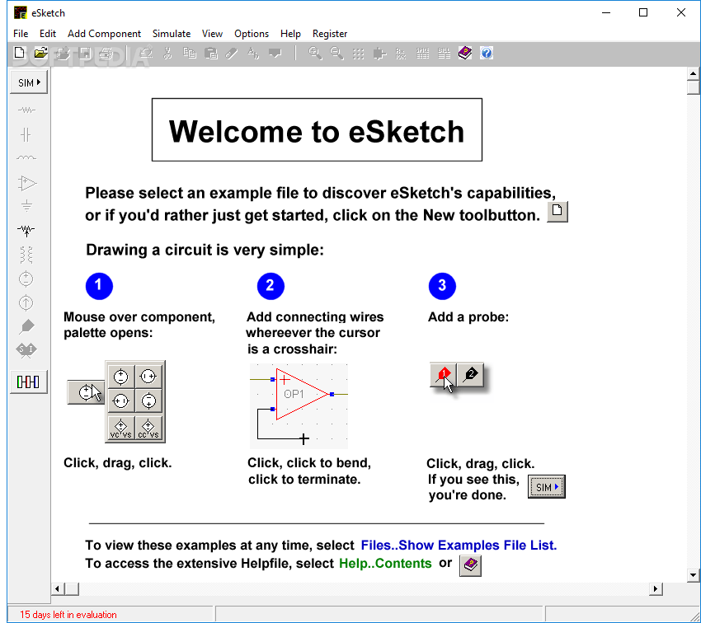Click the component-shaped icon in the toolbar
The image size is (701, 623).
click(379, 54)
